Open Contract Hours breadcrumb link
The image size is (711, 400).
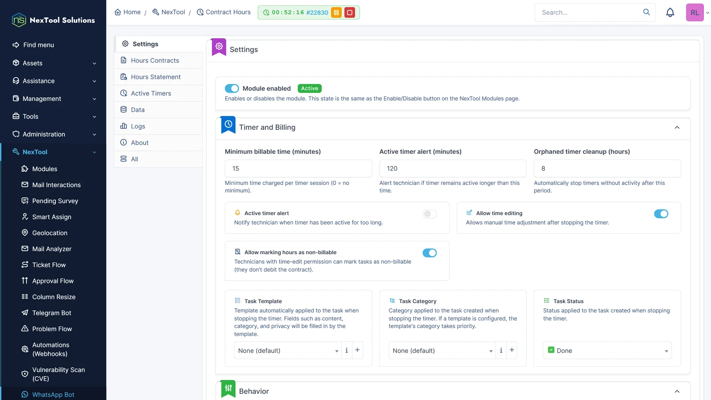click(224, 12)
